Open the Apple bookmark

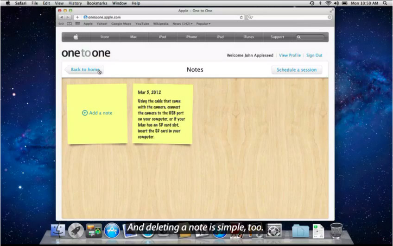[x=88, y=24]
